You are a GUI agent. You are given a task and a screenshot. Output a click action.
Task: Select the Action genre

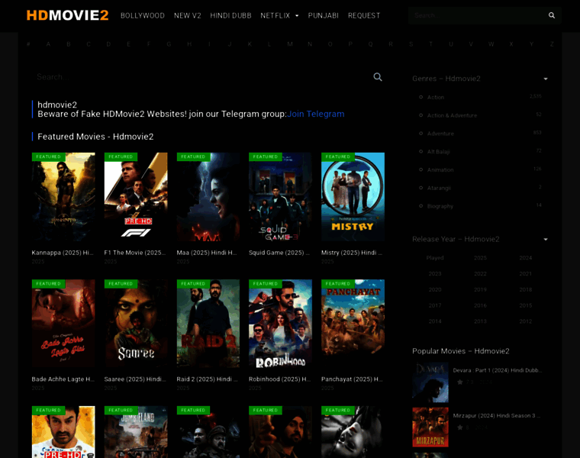[435, 97]
